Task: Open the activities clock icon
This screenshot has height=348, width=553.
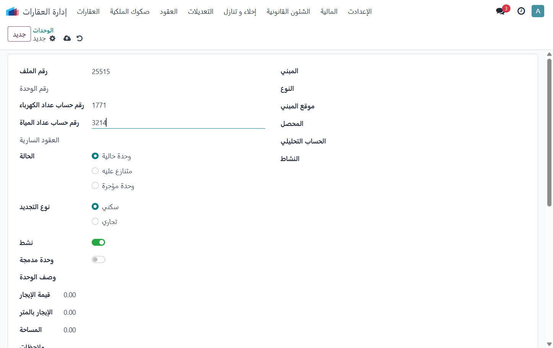Action: (x=521, y=11)
